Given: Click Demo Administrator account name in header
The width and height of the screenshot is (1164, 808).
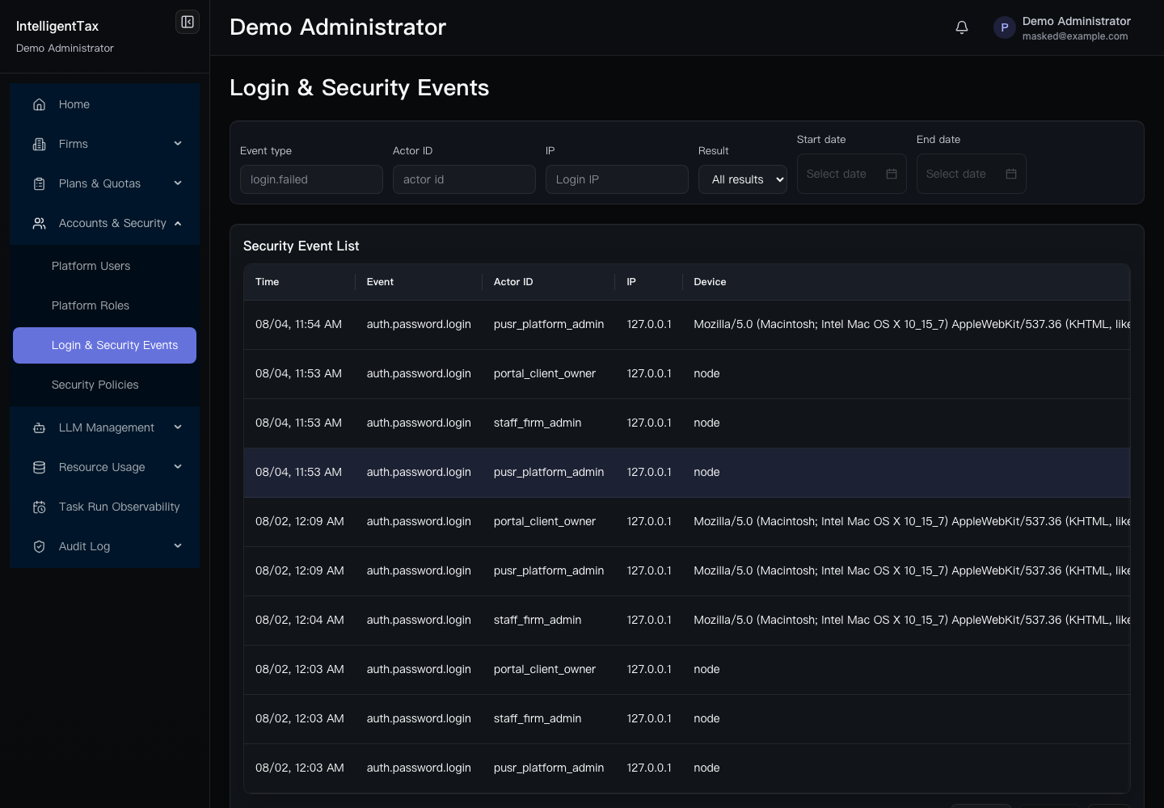Looking at the screenshot, I should click(x=1077, y=21).
